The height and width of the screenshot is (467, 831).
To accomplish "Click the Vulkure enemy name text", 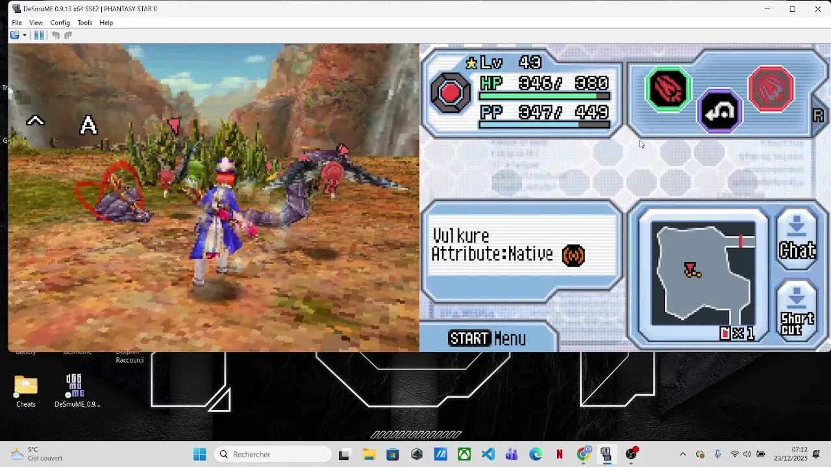I will pos(461,236).
